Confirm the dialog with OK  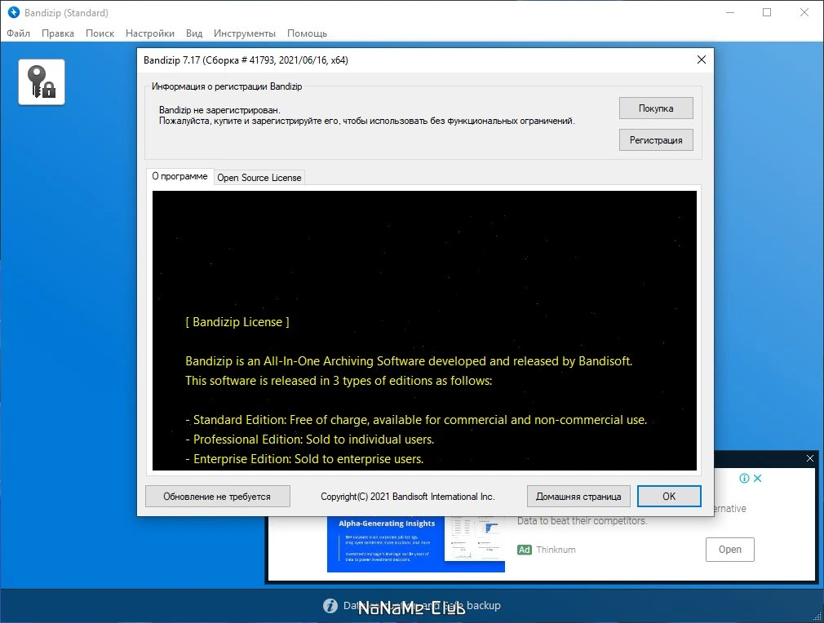click(669, 497)
